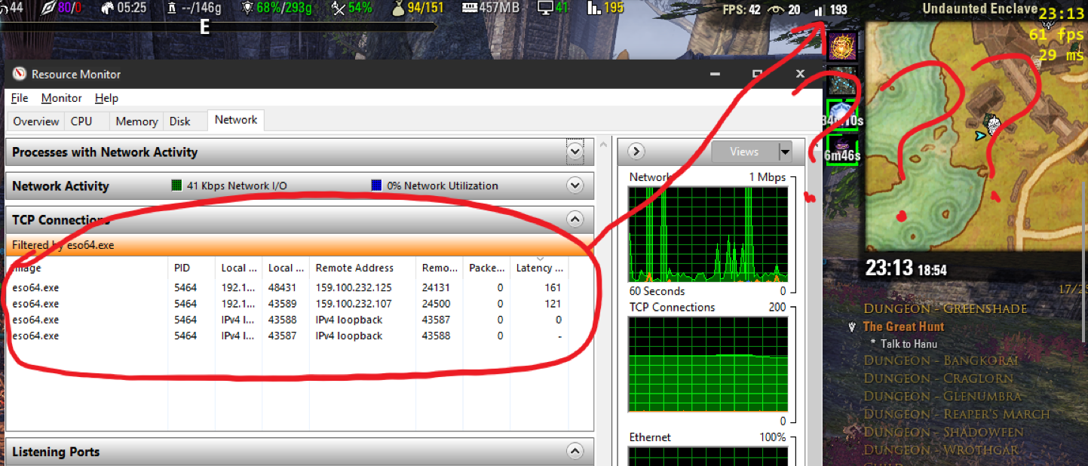Select Dungeon - Reaper's March quest category
The width and height of the screenshot is (1088, 466).
[956, 414]
